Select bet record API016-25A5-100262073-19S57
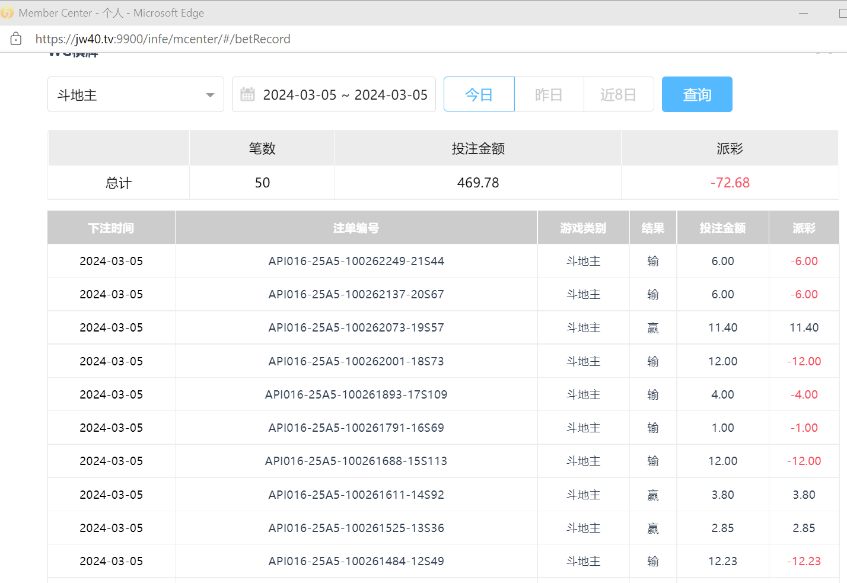 click(x=356, y=327)
